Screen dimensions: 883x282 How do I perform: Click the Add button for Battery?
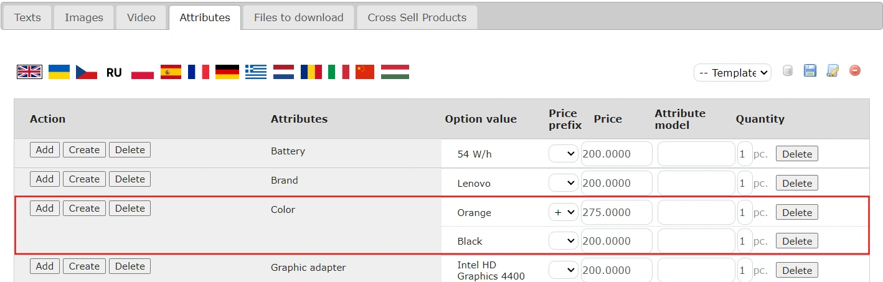pos(45,150)
